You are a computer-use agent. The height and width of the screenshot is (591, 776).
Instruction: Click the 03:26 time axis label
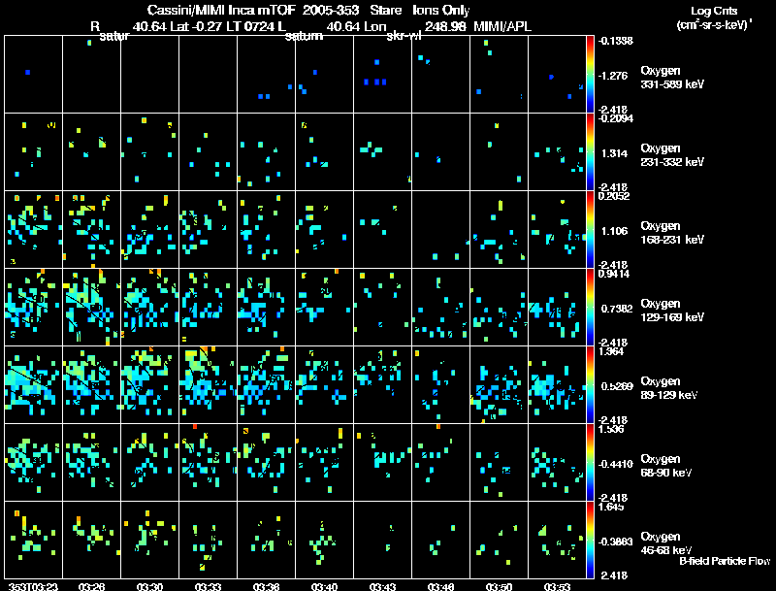(91, 587)
